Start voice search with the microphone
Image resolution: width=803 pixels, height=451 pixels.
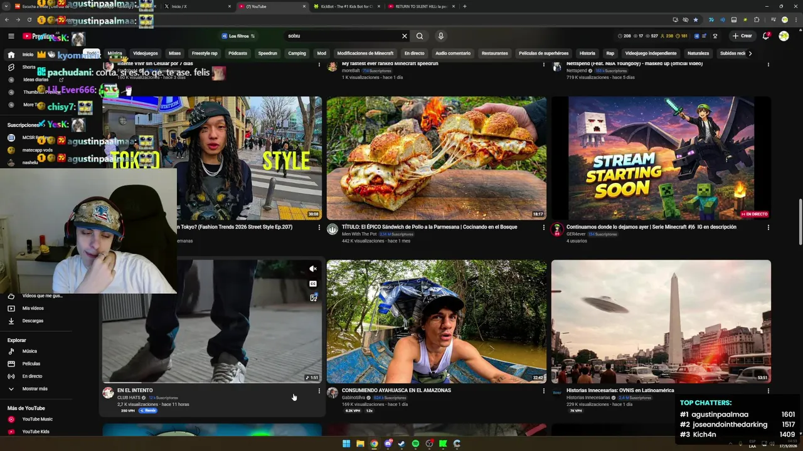[440, 36]
